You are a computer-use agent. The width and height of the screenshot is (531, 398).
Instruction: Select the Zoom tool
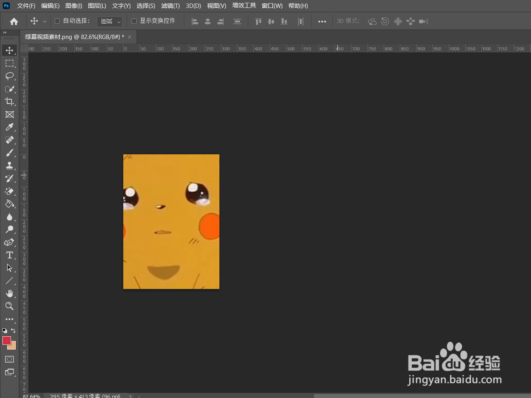pyautogui.click(x=9, y=306)
